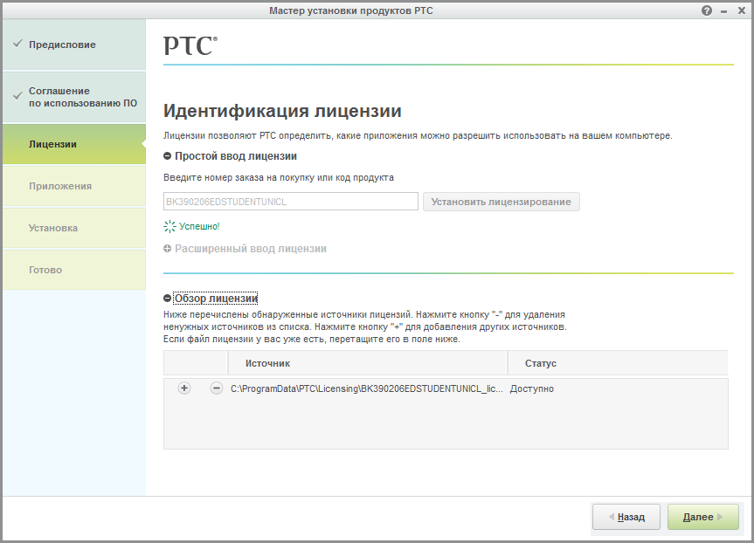Proceed with the Далее button
This screenshot has width=754, height=543.
click(703, 517)
